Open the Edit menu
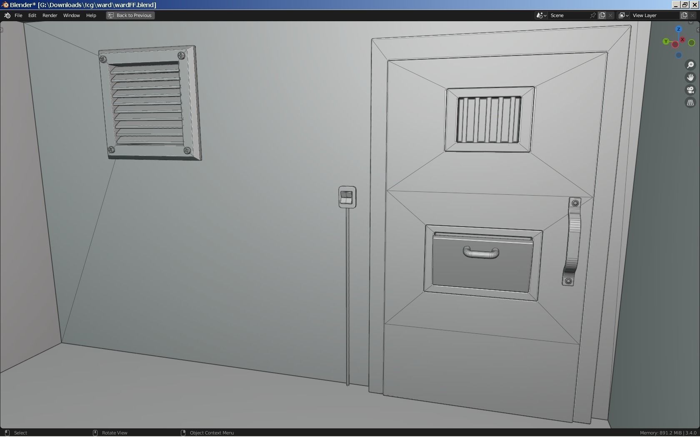 (32, 15)
